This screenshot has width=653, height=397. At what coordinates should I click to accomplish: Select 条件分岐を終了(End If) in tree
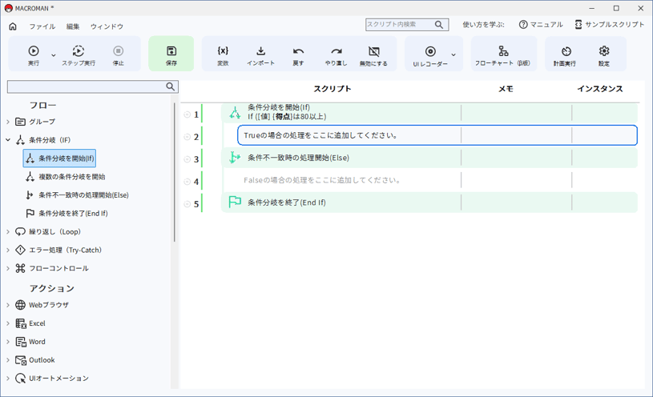[67, 214]
